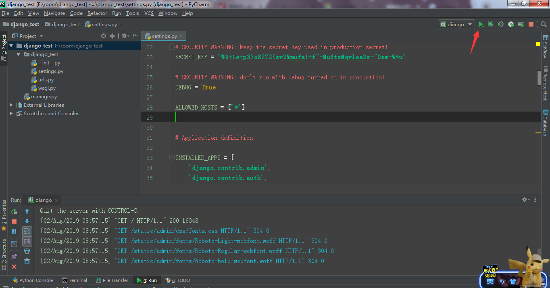The height and width of the screenshot is (288, 550).
Task: Open Search Everywhere magnifier icon
Action: tap(544, 24)
